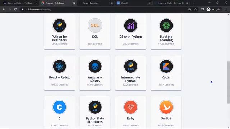Open the Chrome three-dot menu
The image size is (230, 129).
pyautogui.click(x=226, y=9)
